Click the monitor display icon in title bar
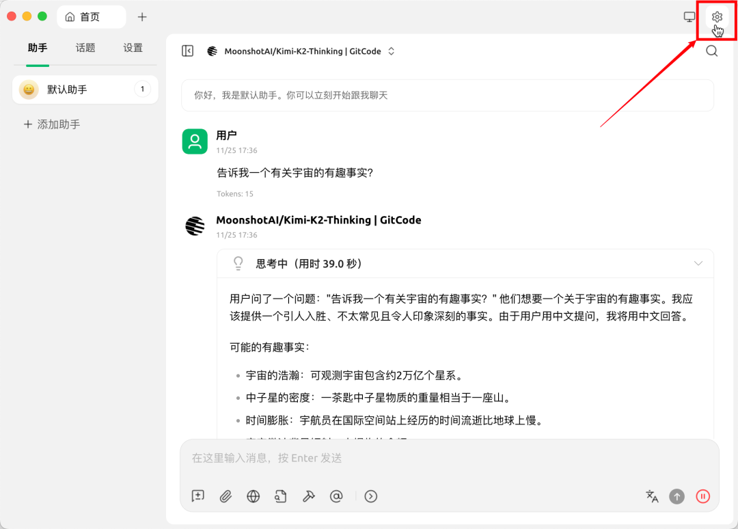The height and width of the screenshot is (529, 738). click(689, 17)
